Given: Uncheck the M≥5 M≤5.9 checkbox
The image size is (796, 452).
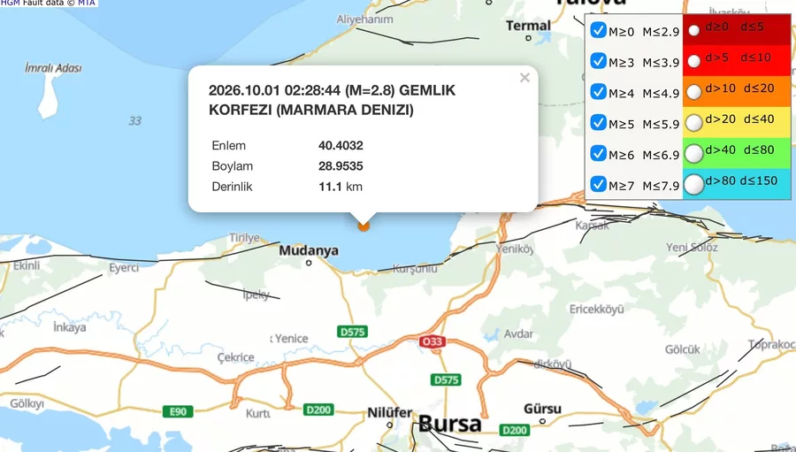Looking at the screenshot, I should [599, 122].
